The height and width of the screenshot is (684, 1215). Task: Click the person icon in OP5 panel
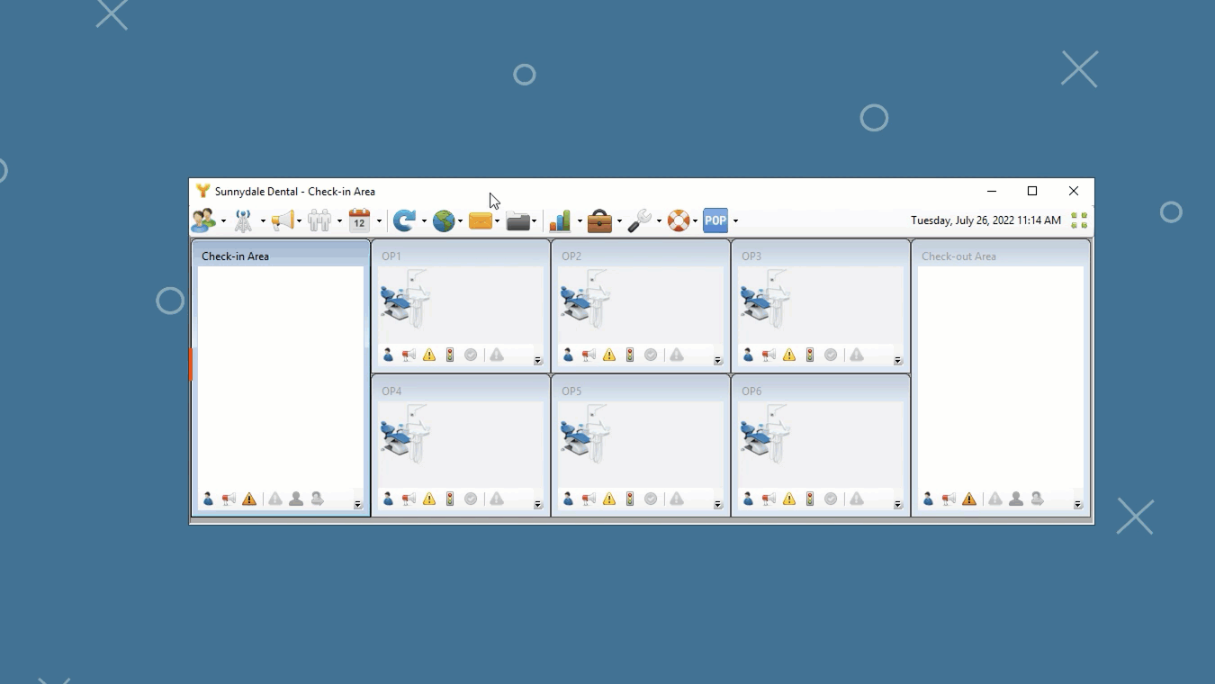click(568, 499)
